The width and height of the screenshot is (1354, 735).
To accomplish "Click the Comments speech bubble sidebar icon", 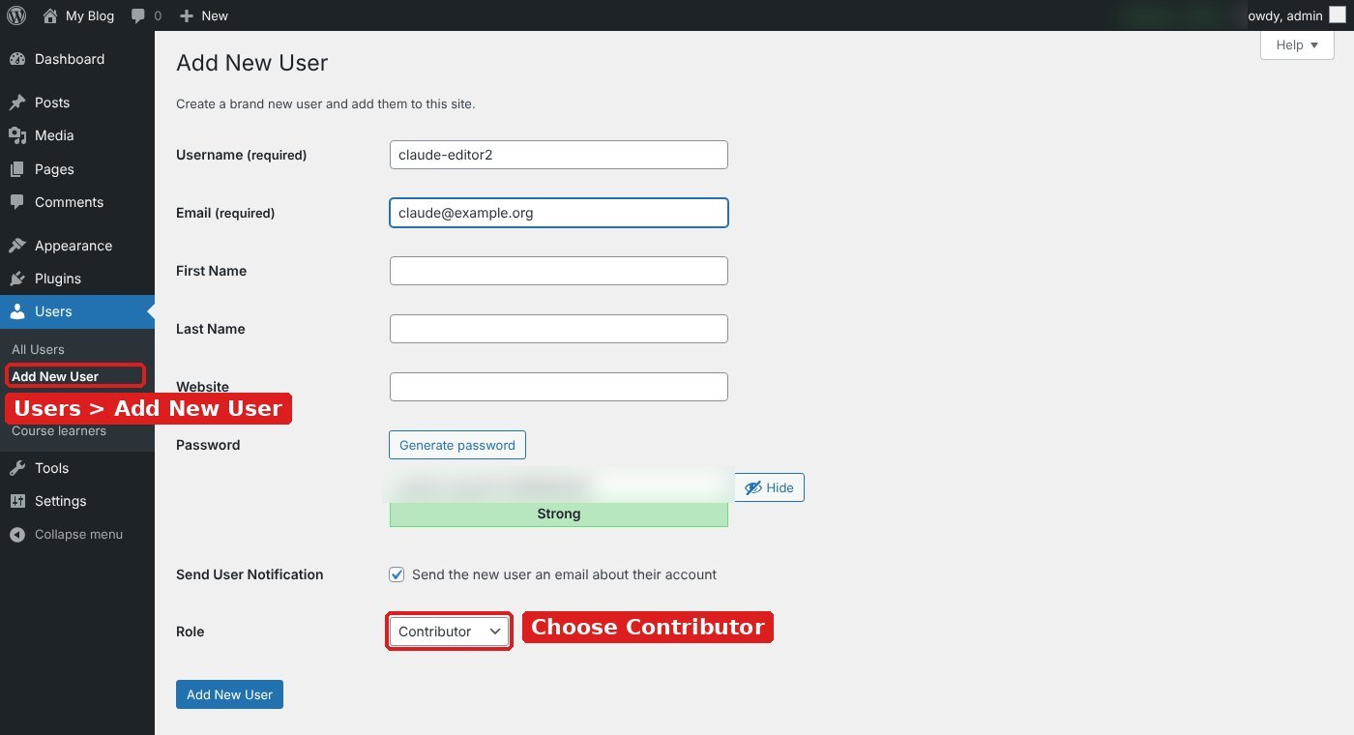I will pos(17,202).
